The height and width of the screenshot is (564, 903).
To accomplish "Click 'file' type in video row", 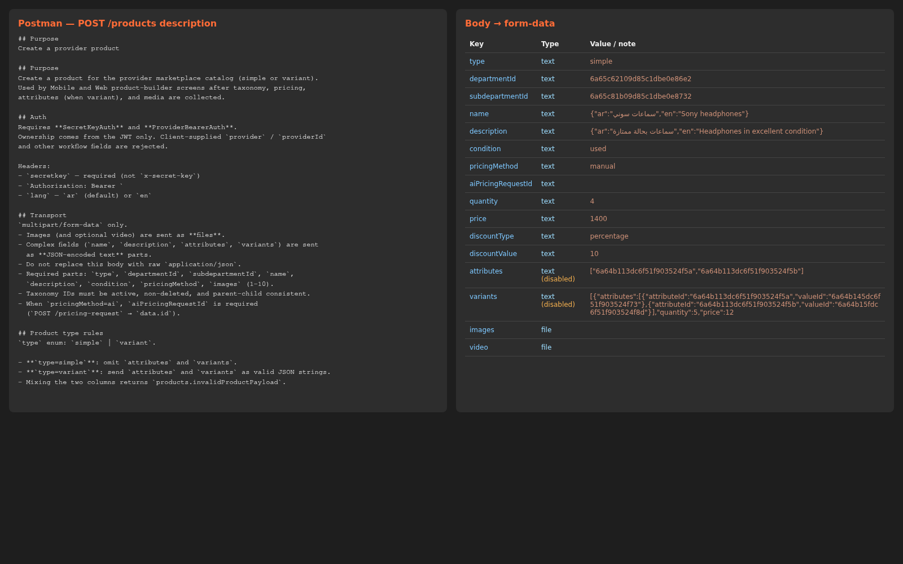I will tap(546, 347).
